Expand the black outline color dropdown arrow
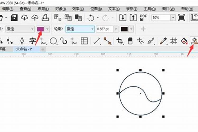The height and width of the screenshot is (132, 198). pyautogui.click(x=131, y=29)
